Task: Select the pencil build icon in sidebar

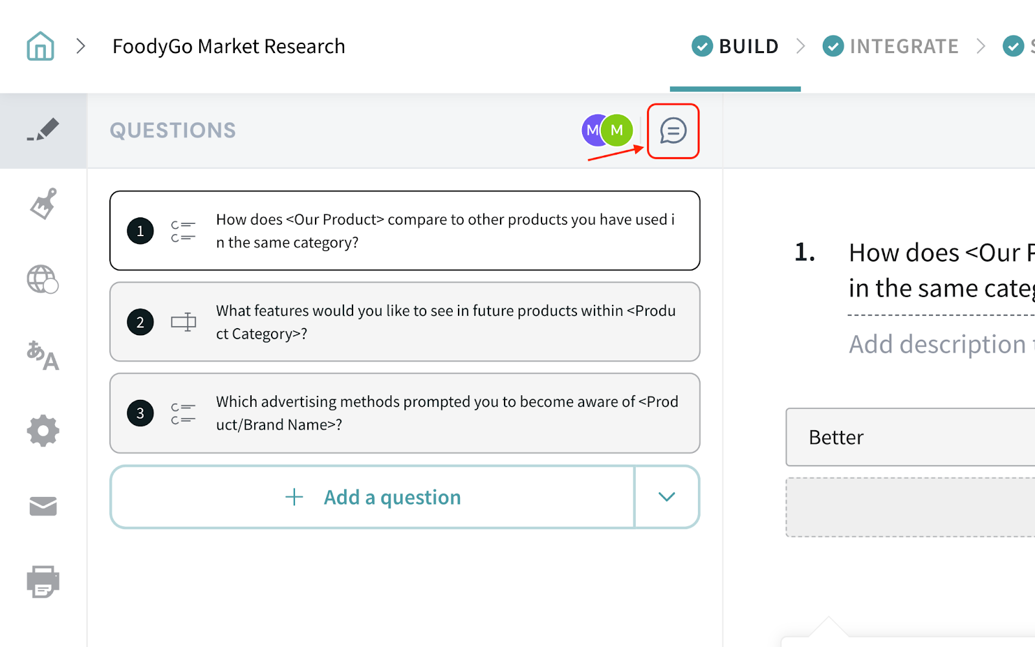Action: point(43,130)
